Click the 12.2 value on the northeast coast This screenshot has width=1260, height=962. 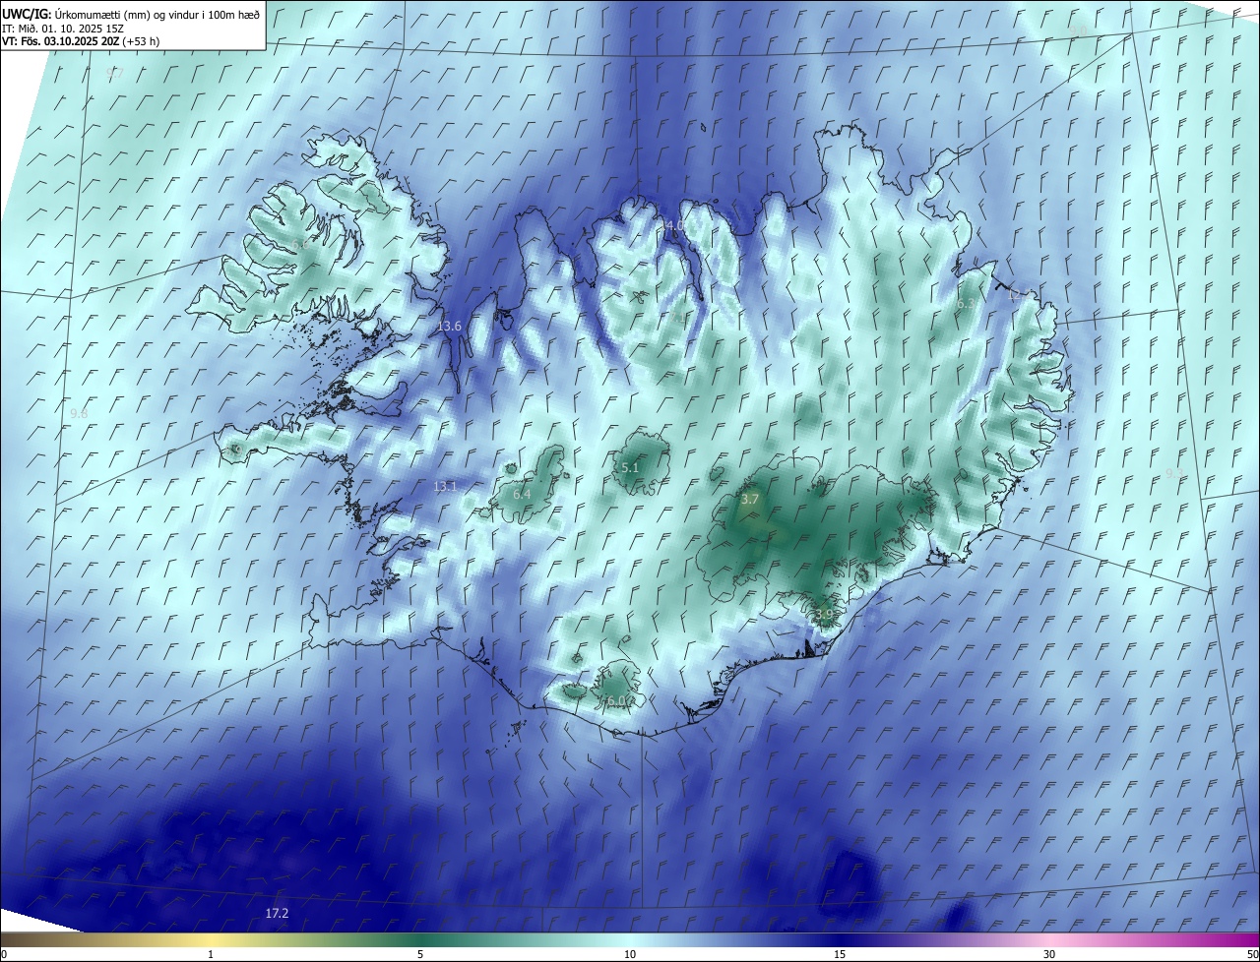coord(1018,294)
